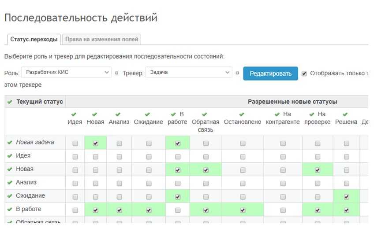Click green checkmark left of Новая задача row
Image resolution: width=374 pixels, height=228 pixels.
click(x=10, y=143)
